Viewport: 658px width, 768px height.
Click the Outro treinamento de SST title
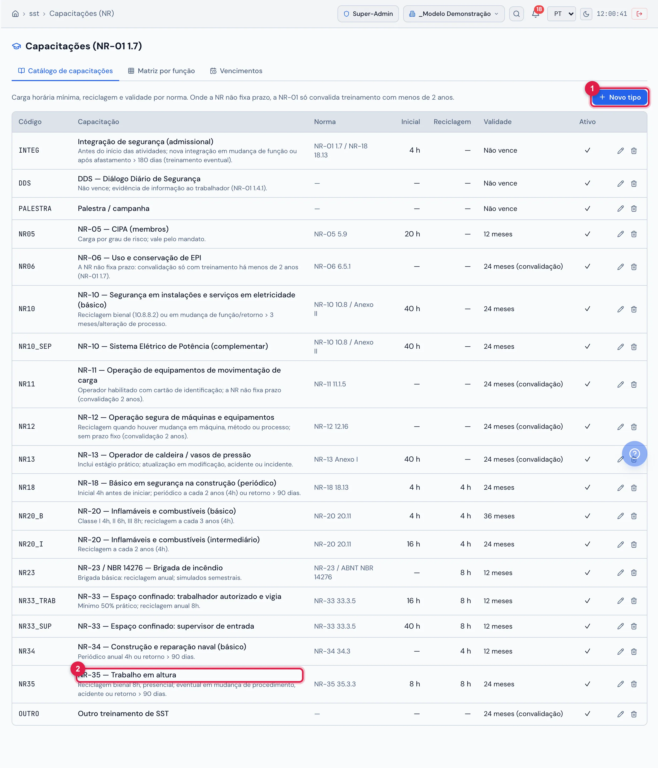coord(123,713)
